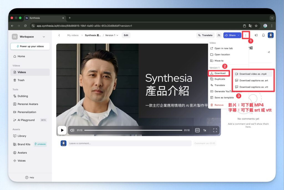Viewport: 284px width, 190px height.
Task: Click the invite collaborators icon beside Share
Action: tap(219, 35)
